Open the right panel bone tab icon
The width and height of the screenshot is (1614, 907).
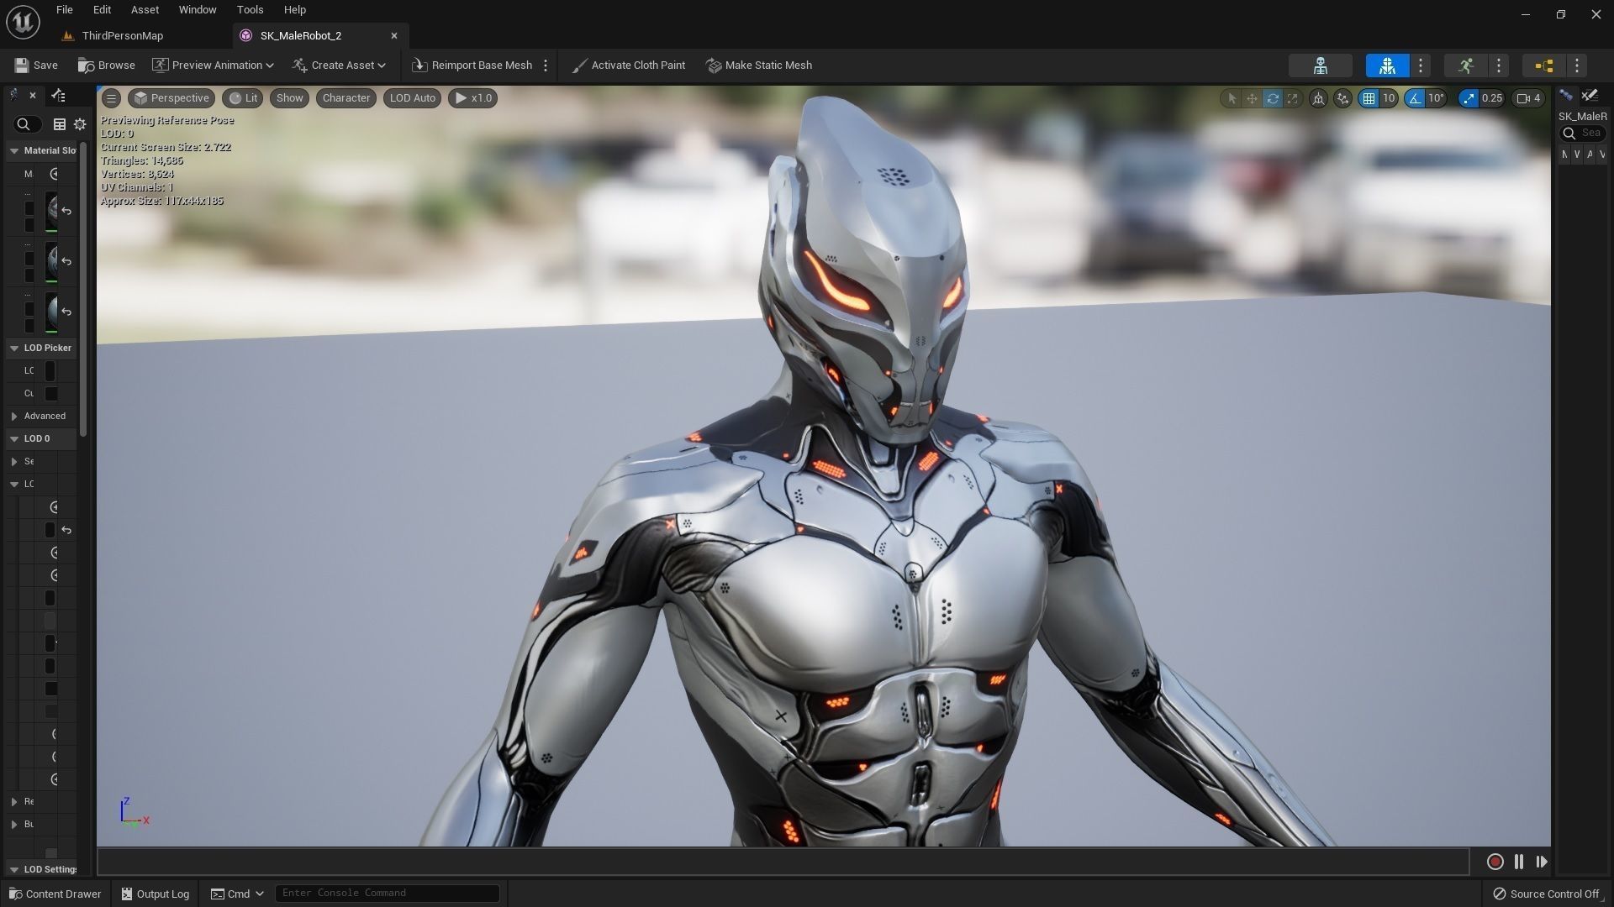1566,95
